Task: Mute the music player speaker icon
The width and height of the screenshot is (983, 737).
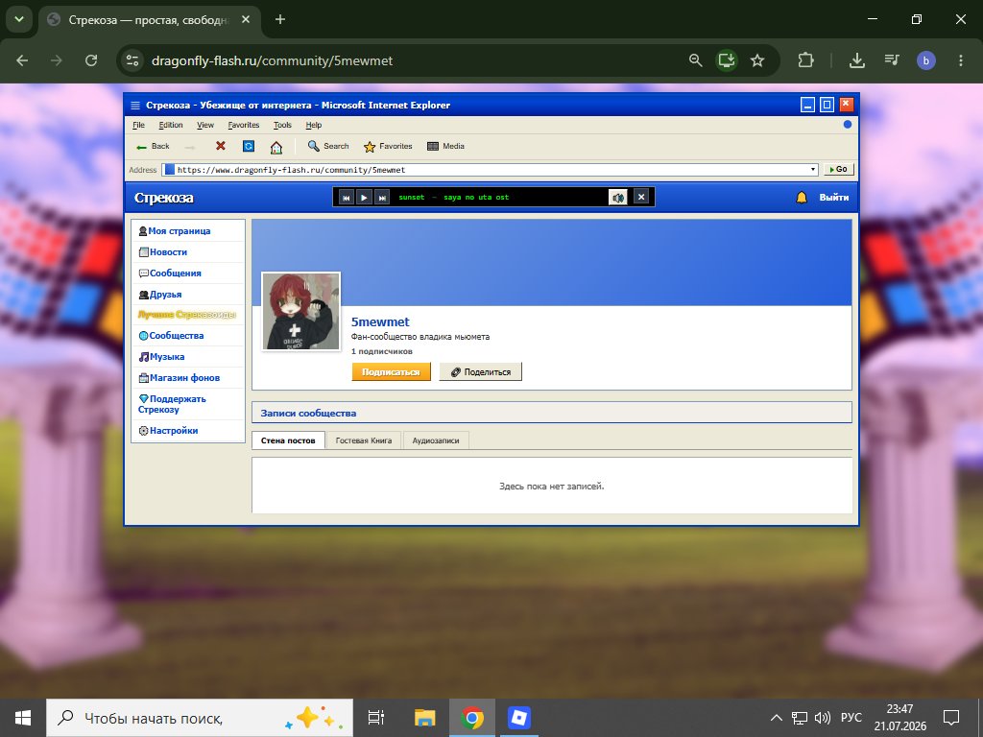Action: coord(618,198)
